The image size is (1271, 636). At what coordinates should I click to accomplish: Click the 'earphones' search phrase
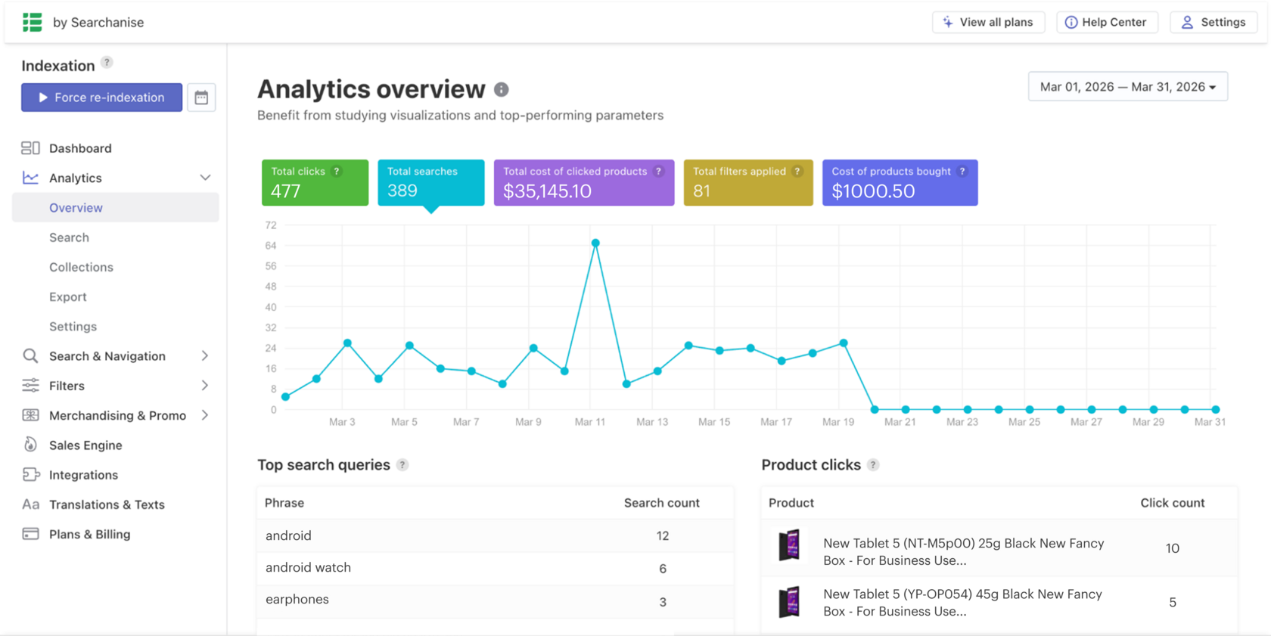[x=297, y=600]
